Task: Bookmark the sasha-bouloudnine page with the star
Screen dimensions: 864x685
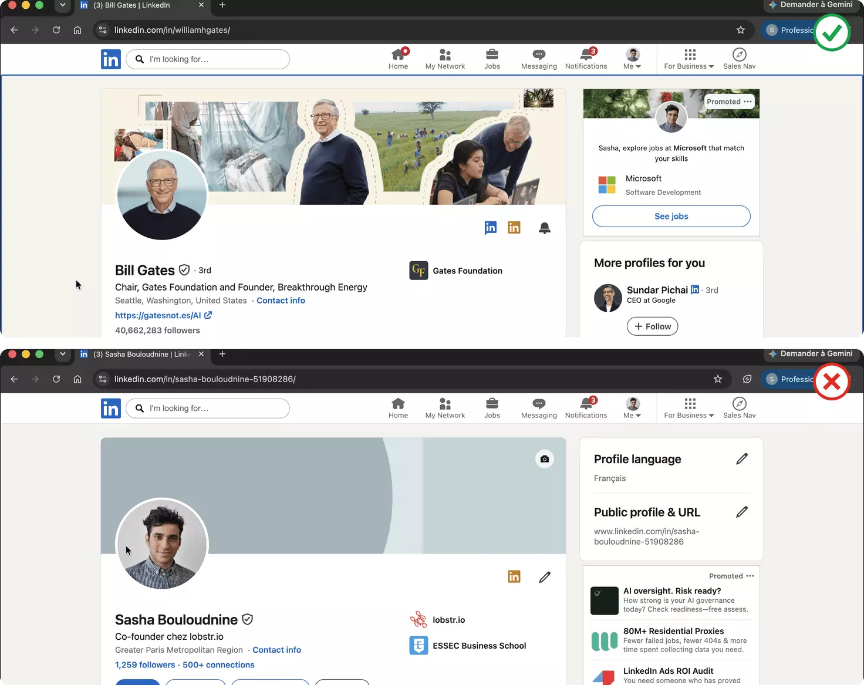Action: click(x=718, y=379)
